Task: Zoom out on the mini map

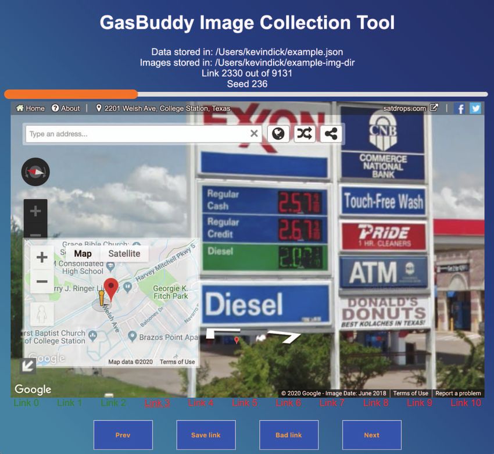Action: [42, 282]
